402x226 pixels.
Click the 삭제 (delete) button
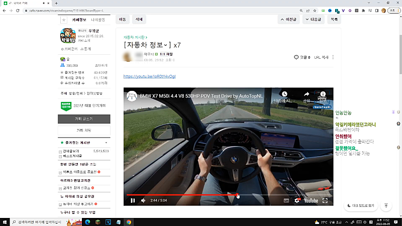[139, 20]
